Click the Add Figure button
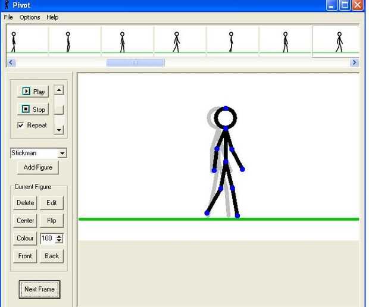This screenshot has width=369, height=307. [38, 167]
